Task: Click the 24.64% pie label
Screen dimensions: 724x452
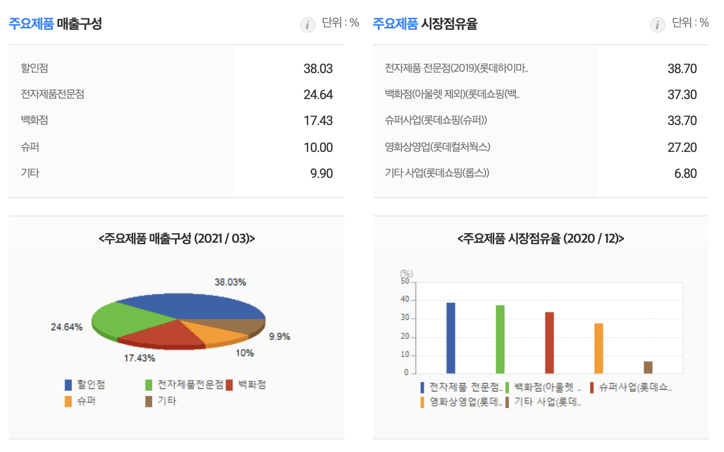Action: coord(67,327)
